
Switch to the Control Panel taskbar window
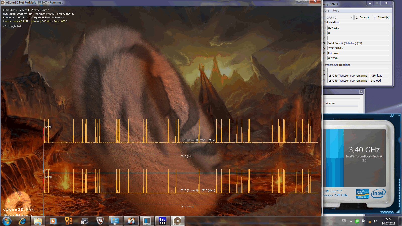point(115,221)
